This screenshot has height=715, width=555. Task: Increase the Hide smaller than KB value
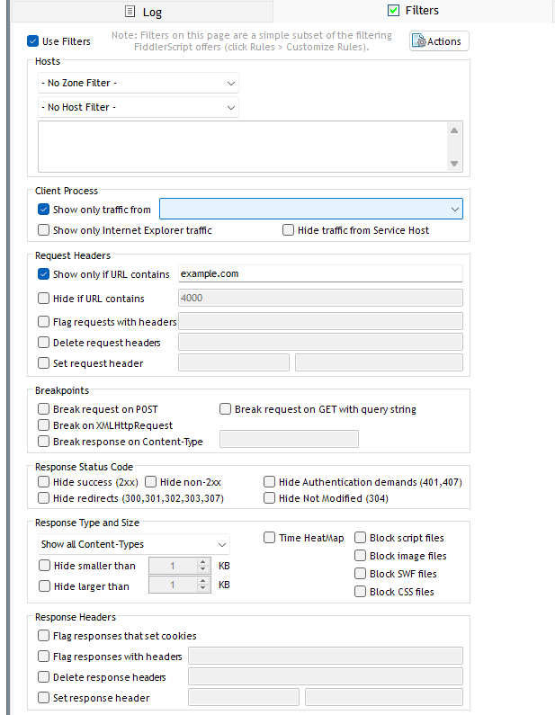[x=202, y=562]
